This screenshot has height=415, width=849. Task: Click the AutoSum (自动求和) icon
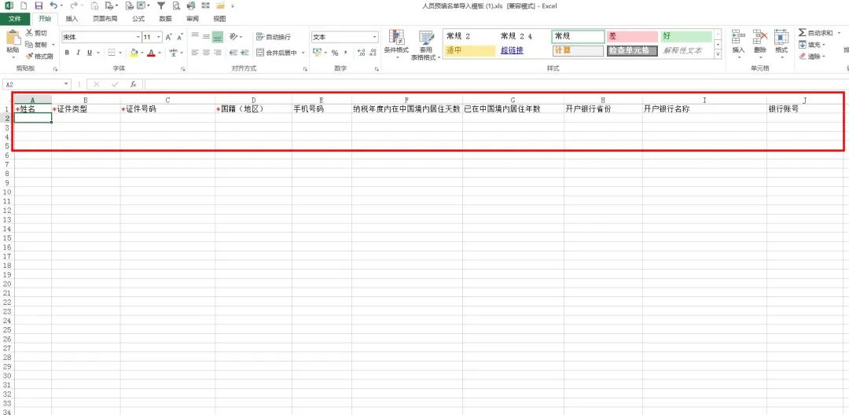pos(803,33)
